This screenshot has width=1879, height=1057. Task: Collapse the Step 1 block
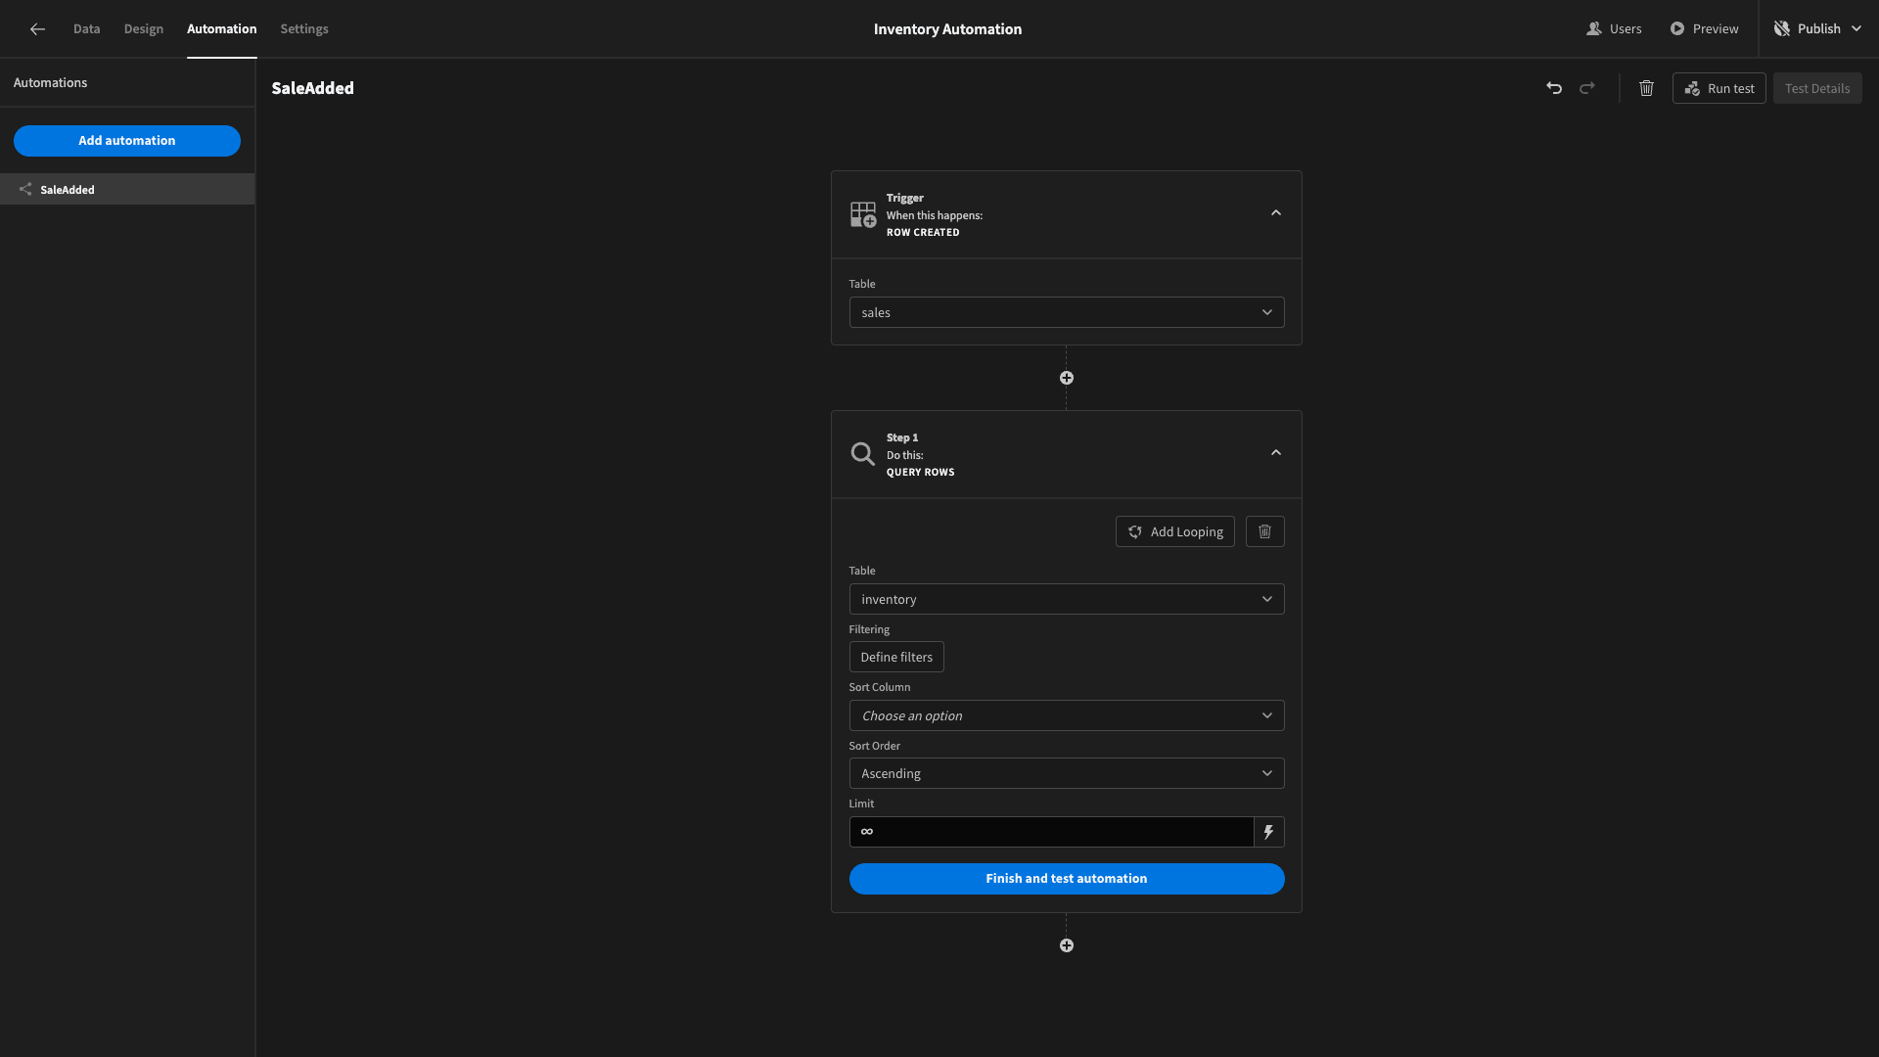click(x=1276, y=453)
